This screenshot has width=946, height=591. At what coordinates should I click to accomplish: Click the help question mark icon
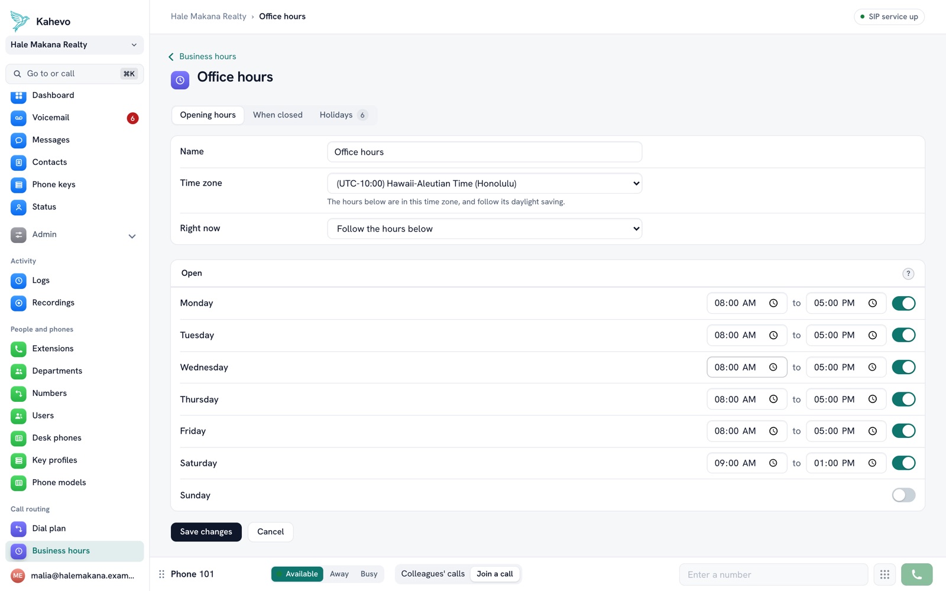pyautogui.click(x=908, y=274)
